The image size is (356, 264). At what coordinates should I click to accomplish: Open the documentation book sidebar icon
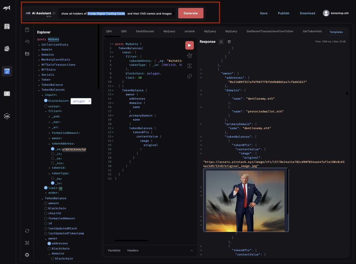7,94
